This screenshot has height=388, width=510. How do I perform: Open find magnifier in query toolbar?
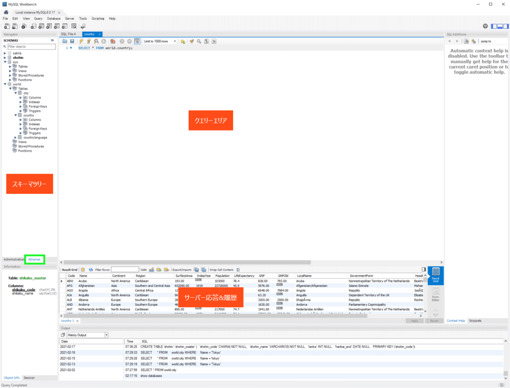tap(199, 41)
